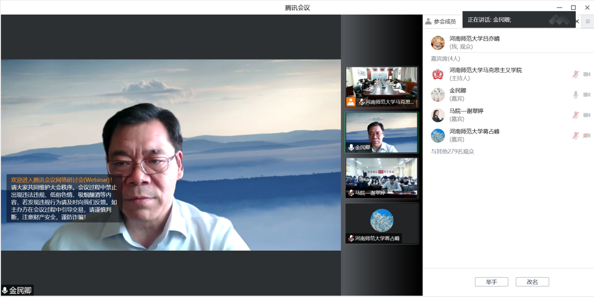Image resolution: width=594 pixels, height=297 pixels.
Task: Click the 改名 rename button
Action: [532, 282]
